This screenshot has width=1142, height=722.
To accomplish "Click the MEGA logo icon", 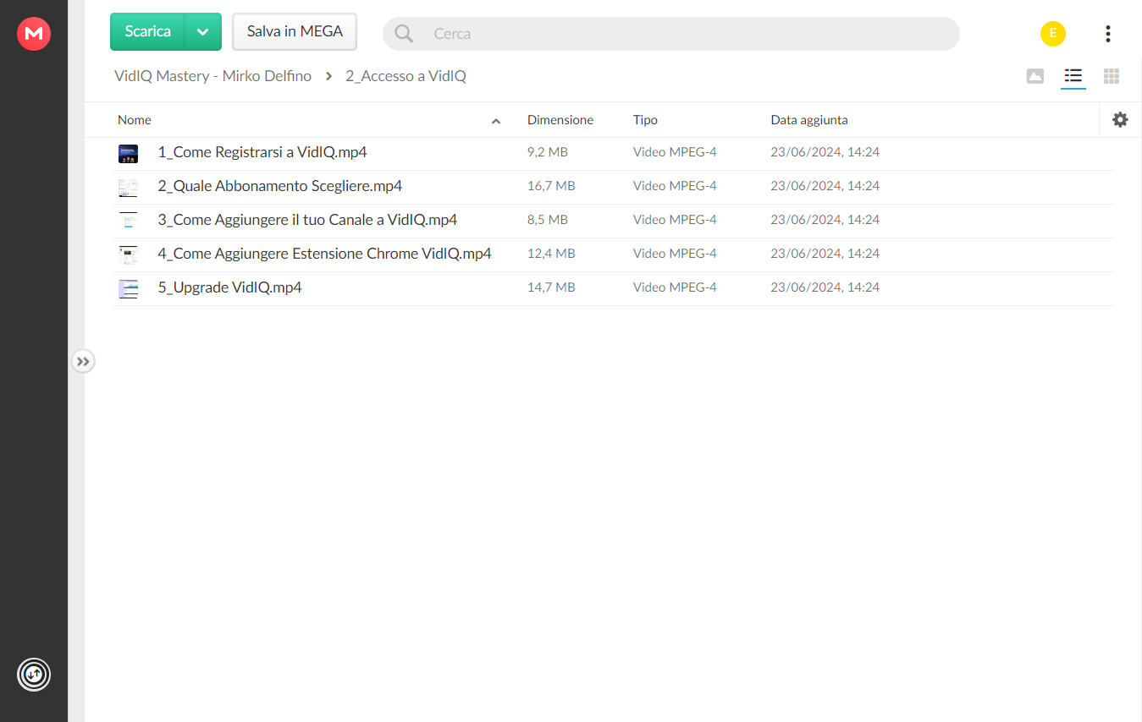I will [x=34, y=34].
